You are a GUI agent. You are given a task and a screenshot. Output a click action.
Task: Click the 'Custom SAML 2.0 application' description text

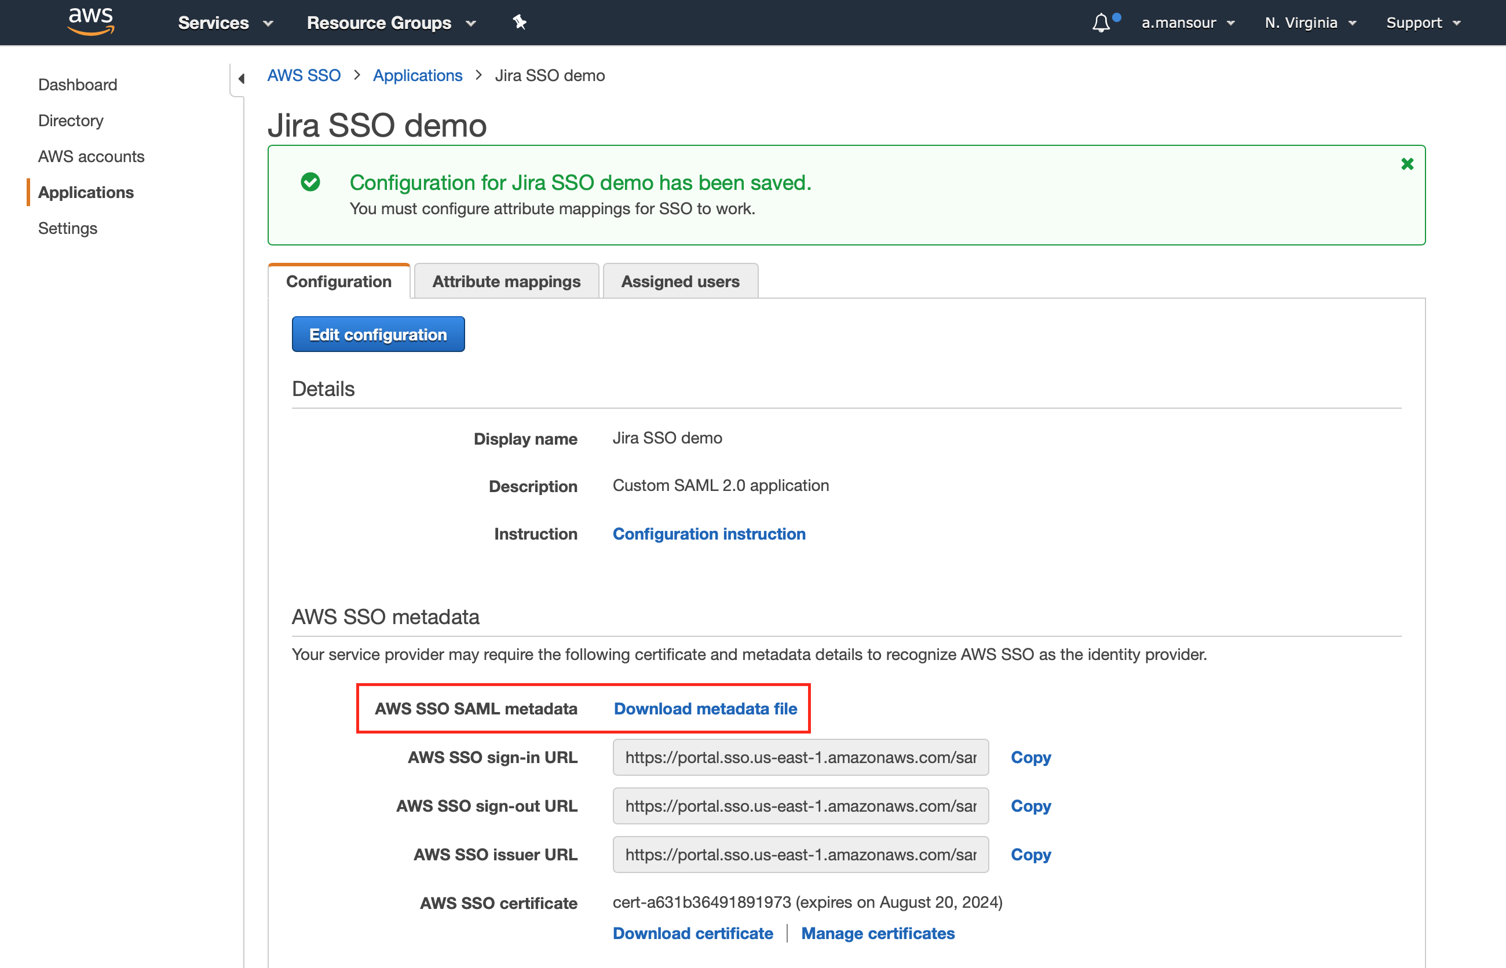tap(721, 485)
